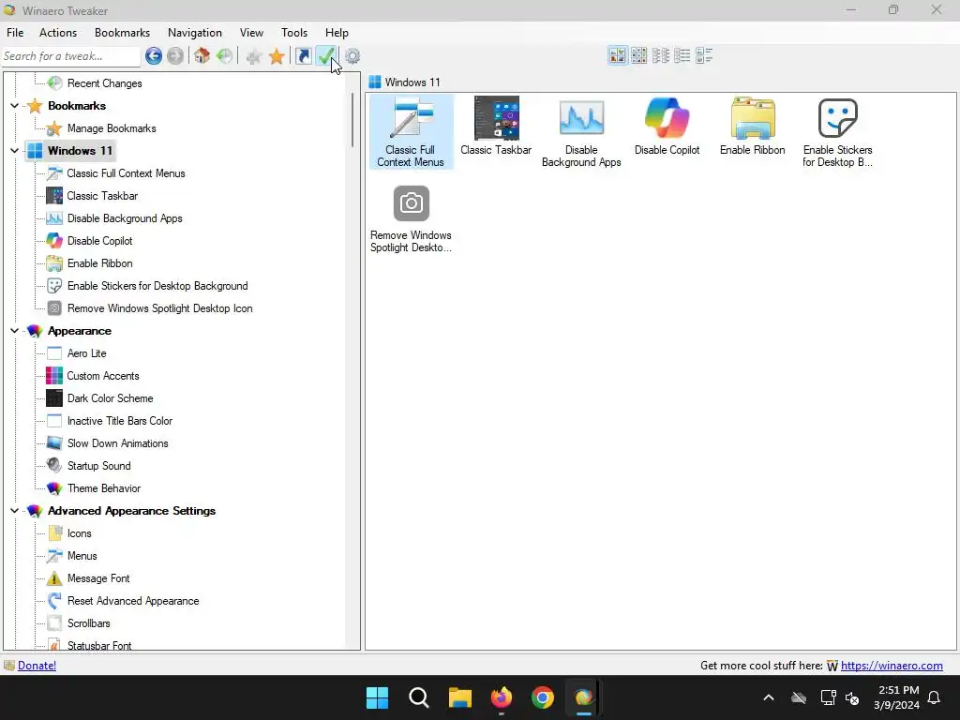This screenshot has height=720, width=960.
Task: Click the grey add bookmark star icon
Action: pos(253,56)
